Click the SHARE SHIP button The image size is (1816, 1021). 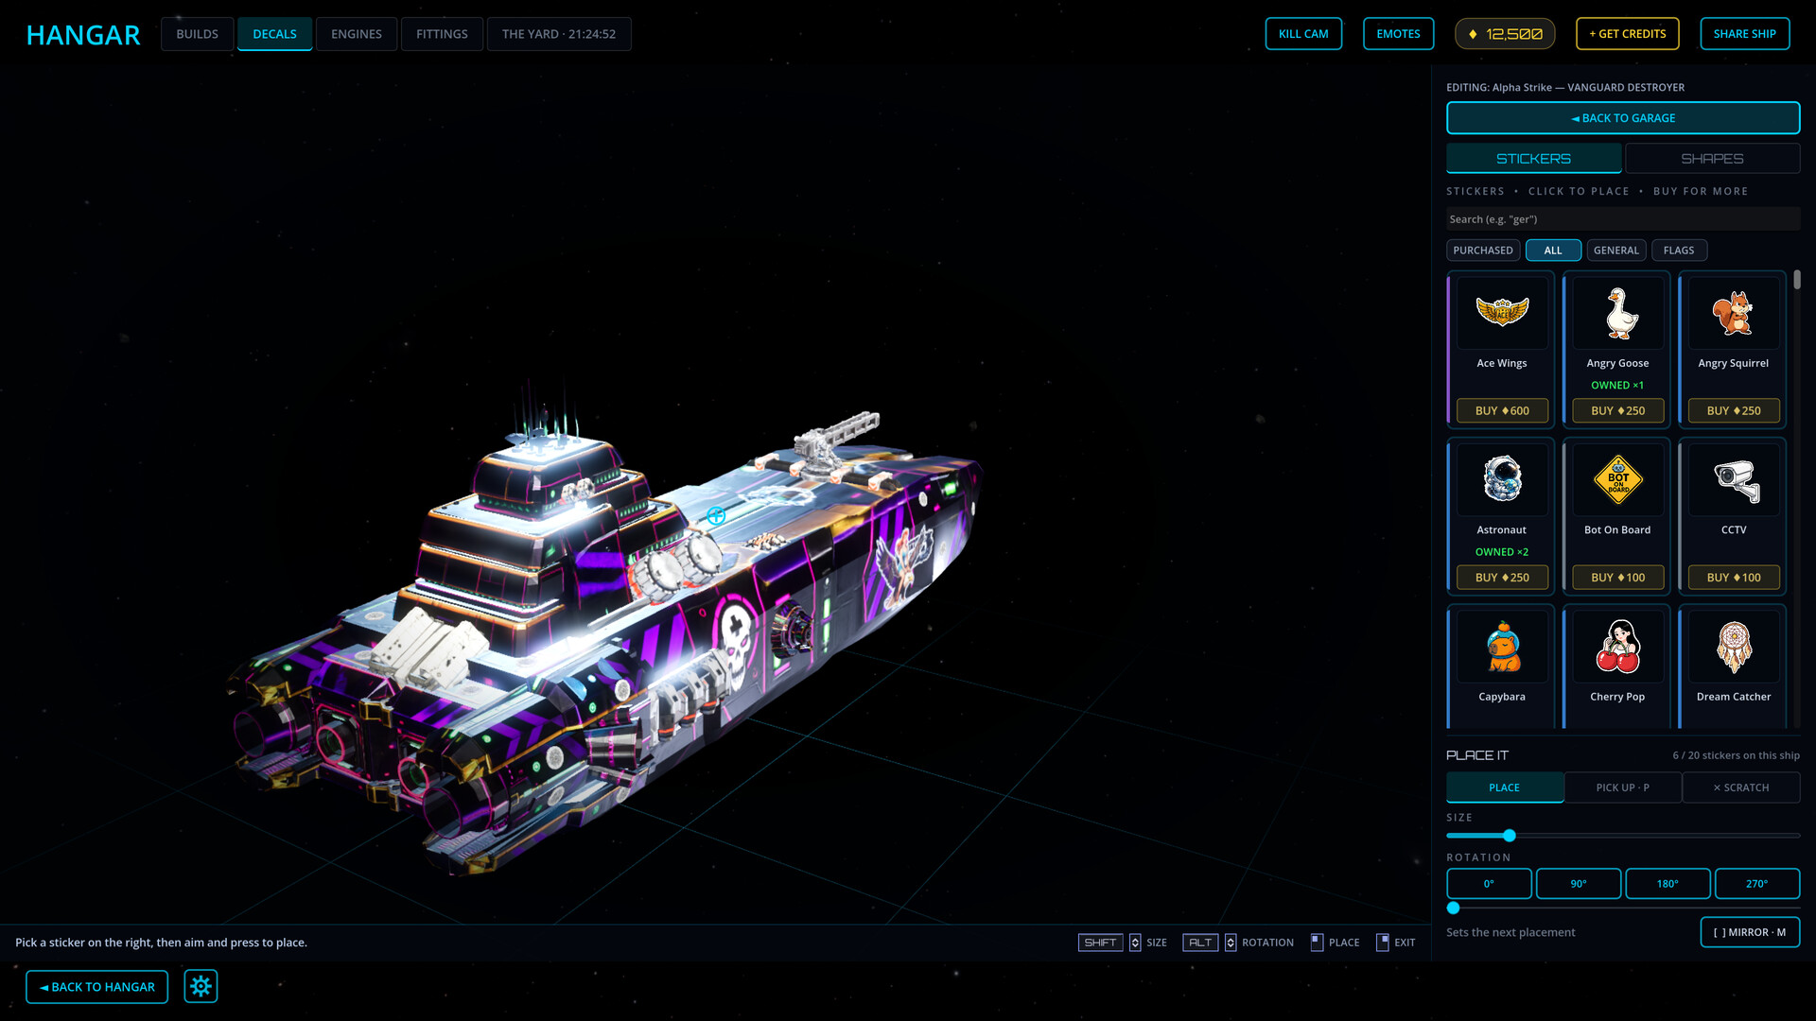point(1745,34)
